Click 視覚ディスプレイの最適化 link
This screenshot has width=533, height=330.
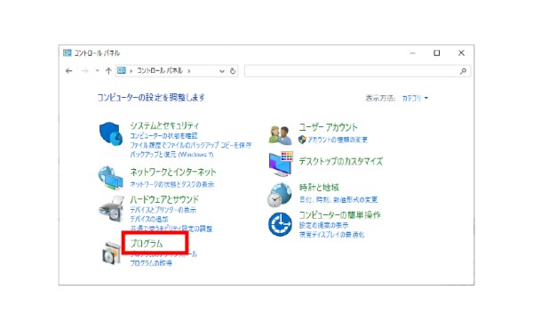click(x=331, y=235)
